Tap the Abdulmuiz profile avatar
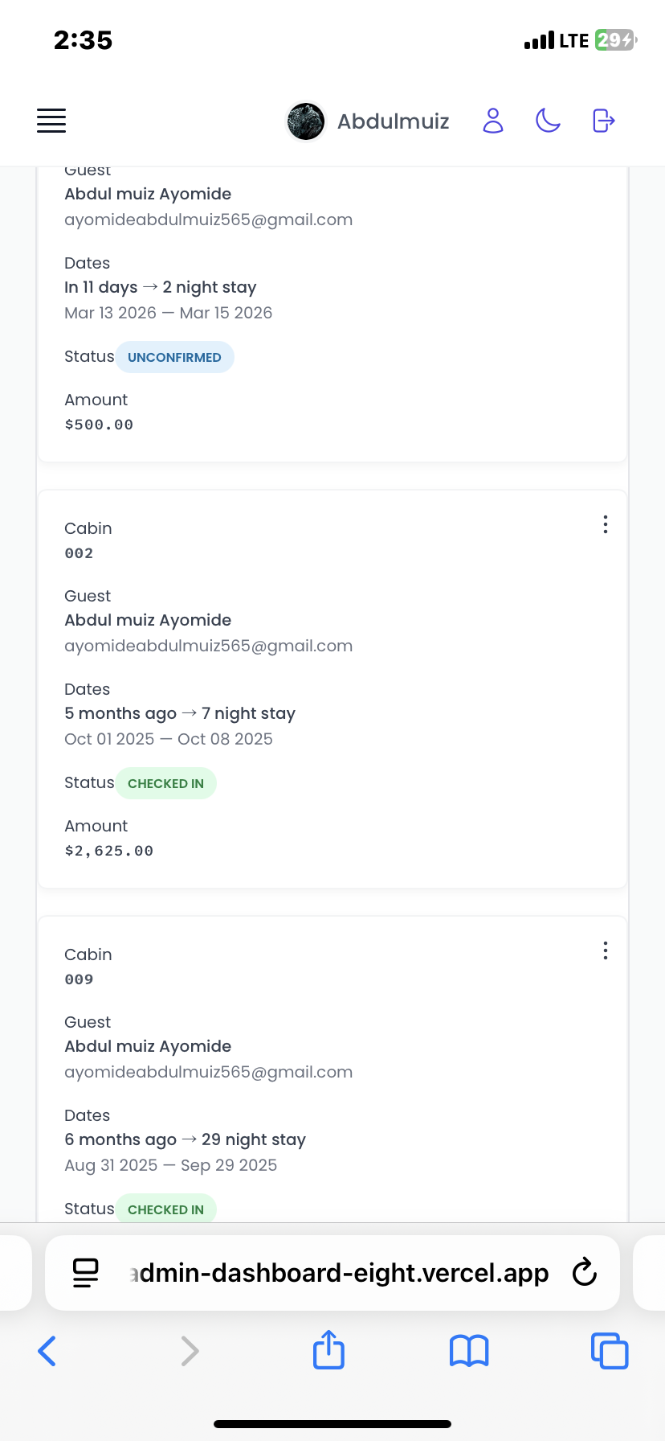The image size is (665, 1441). (305, 121)
